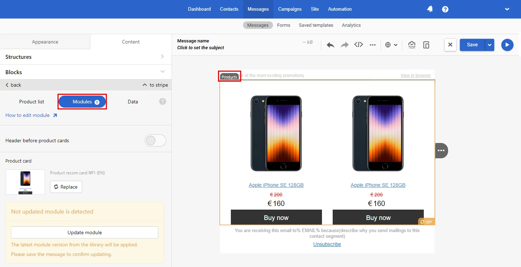Open the HTML code editor icon
521x267 pixels.
point(358,45)
